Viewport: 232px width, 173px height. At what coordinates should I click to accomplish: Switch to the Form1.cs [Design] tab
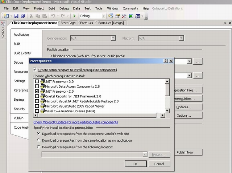coord(111,23)
